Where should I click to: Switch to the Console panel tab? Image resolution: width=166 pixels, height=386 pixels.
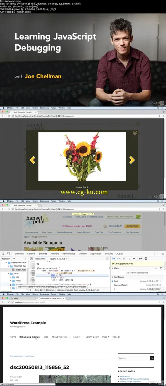(31, 254)
